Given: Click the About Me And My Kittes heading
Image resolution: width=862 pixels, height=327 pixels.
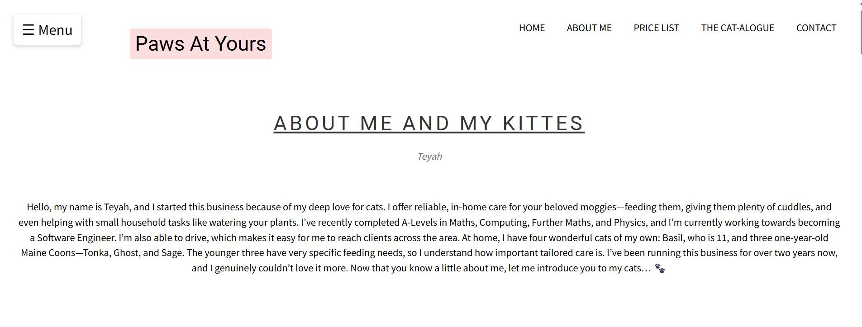Looking at the screenshot, I should [x=429, y=123].
